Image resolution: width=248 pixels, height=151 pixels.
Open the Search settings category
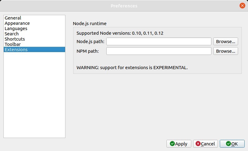tap(12, 34)
